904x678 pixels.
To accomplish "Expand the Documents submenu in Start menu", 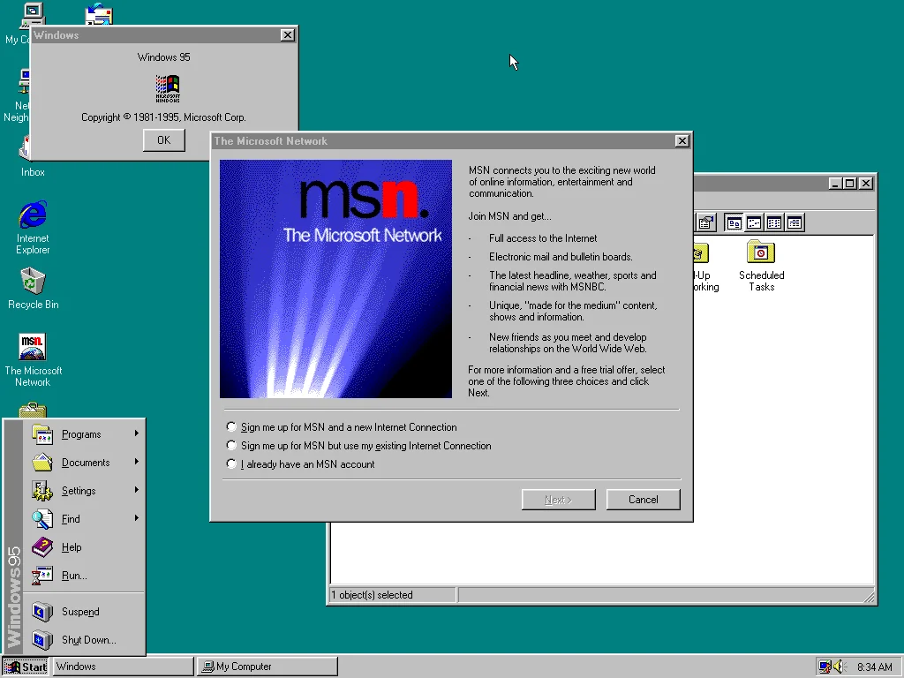I will point(85,463).
